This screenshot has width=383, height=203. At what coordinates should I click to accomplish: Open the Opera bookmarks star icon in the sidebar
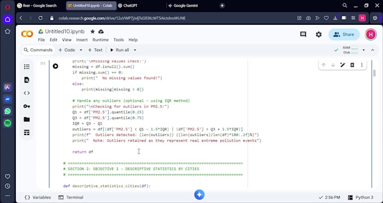[x=7, y=31]
